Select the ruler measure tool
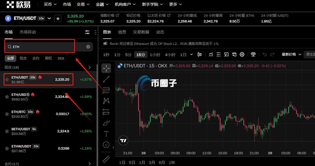The image size is (315, 166). [x=106, y=159]
